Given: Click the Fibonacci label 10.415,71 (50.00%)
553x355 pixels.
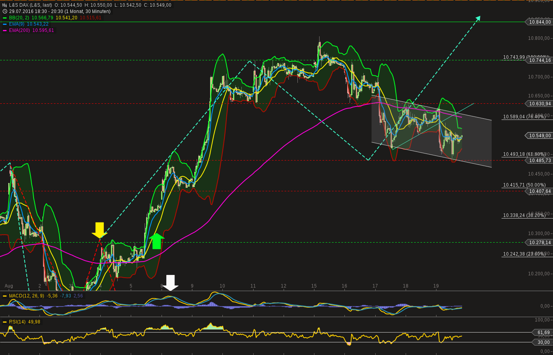Looking at the screenshot, I should [525, 185].
